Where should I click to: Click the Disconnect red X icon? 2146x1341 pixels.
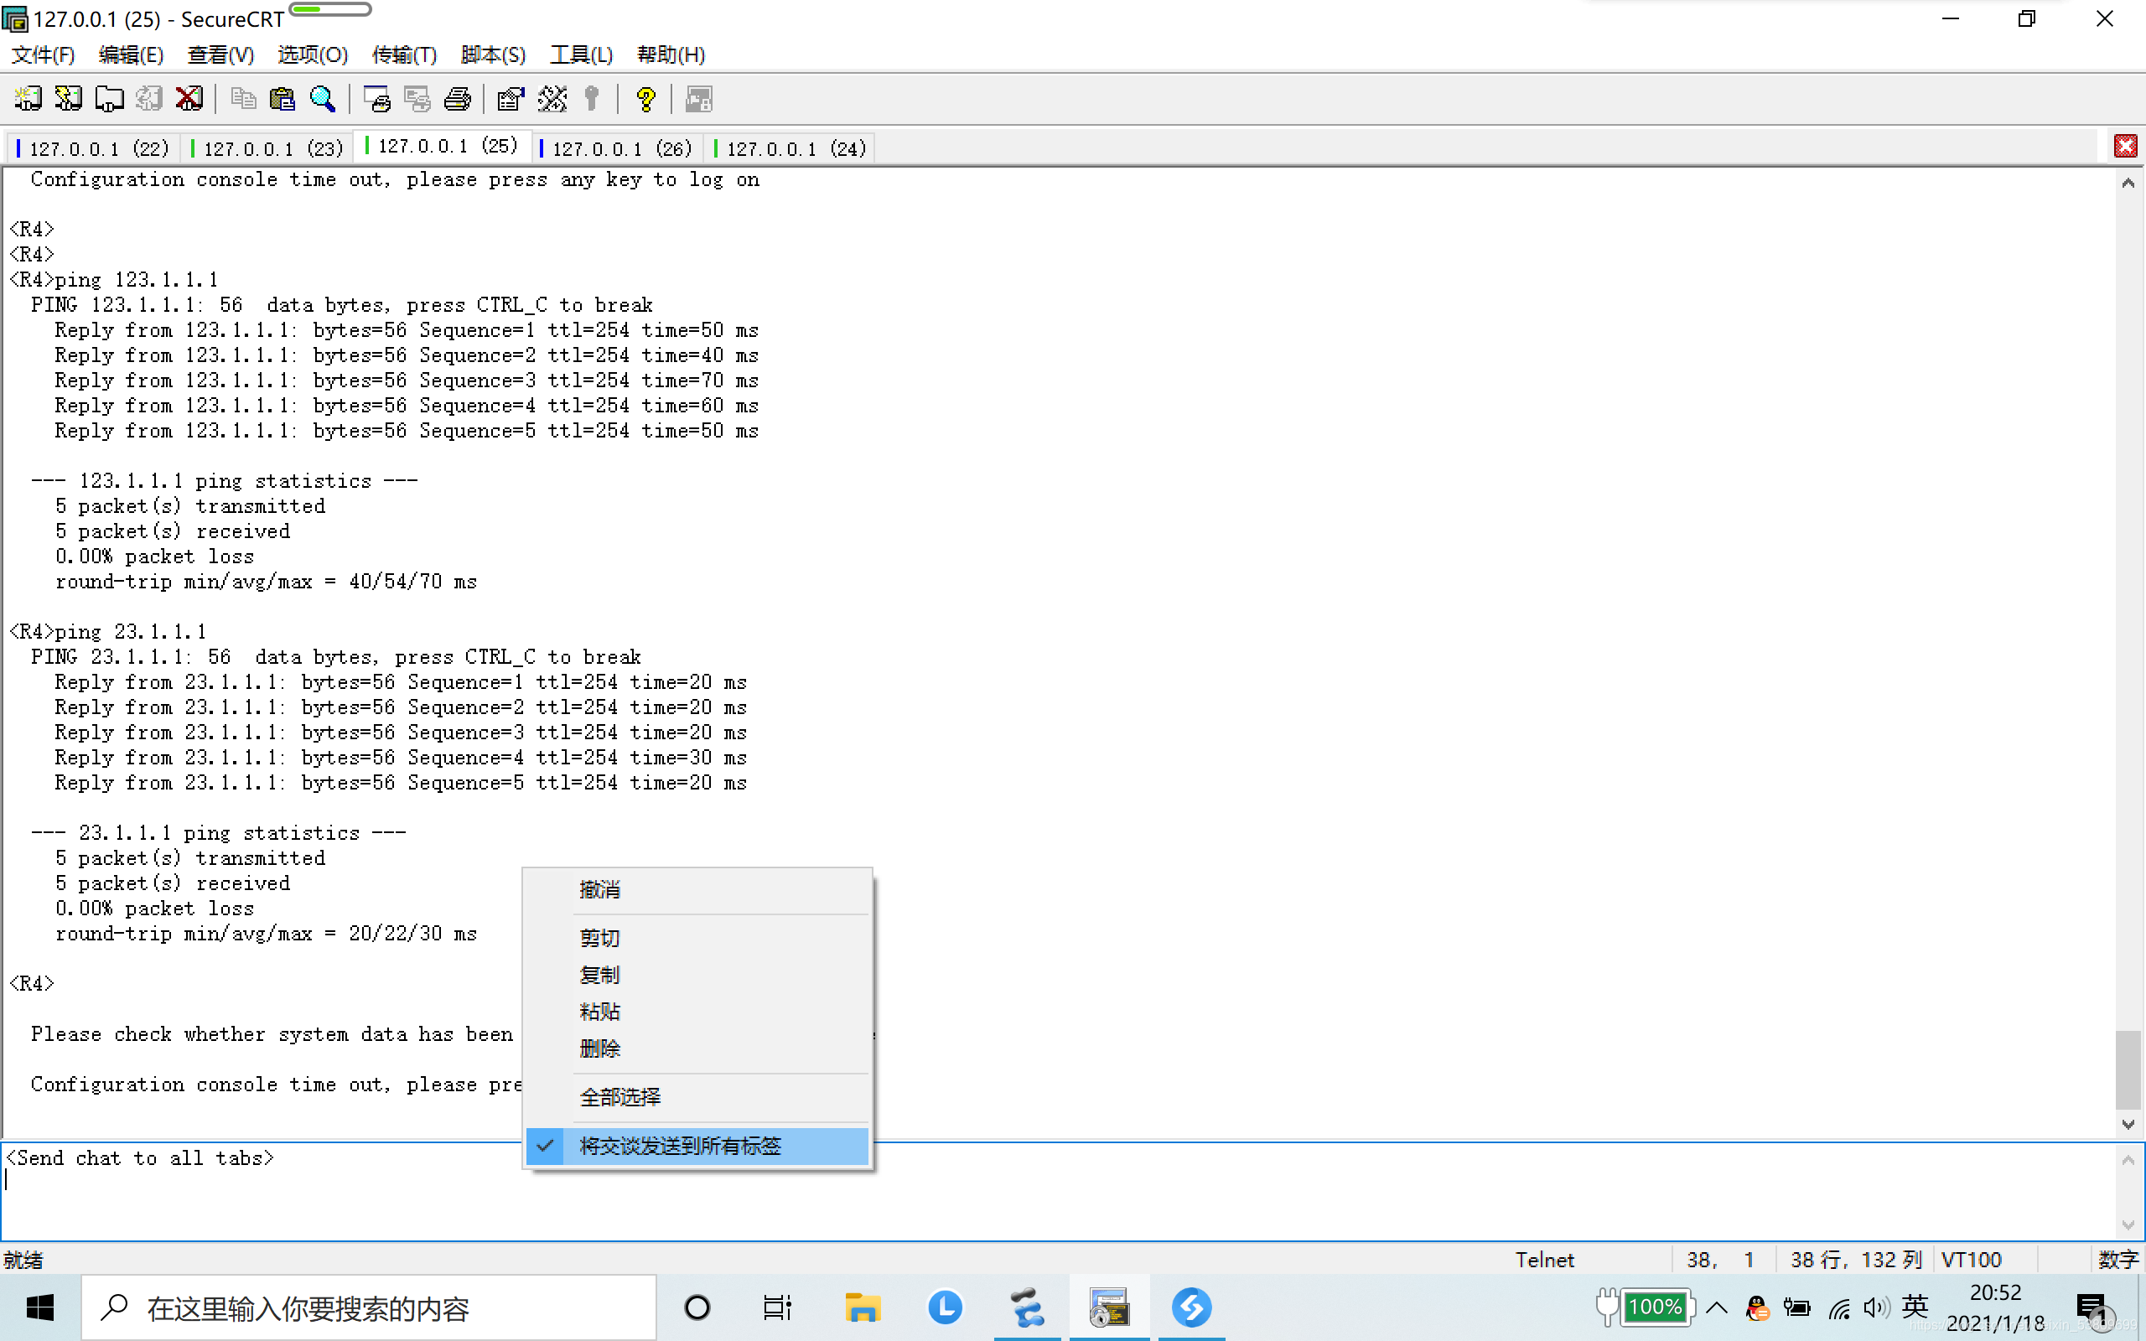pyautogui.click(x=189, y=98)
